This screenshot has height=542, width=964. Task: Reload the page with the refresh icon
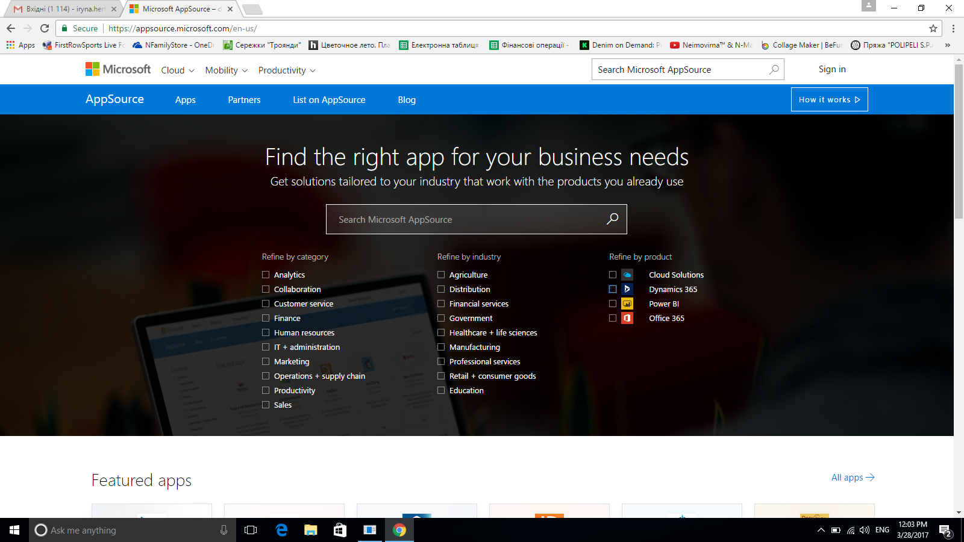[x=45, y=28]
